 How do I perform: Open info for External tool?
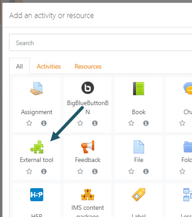point(44,171)
